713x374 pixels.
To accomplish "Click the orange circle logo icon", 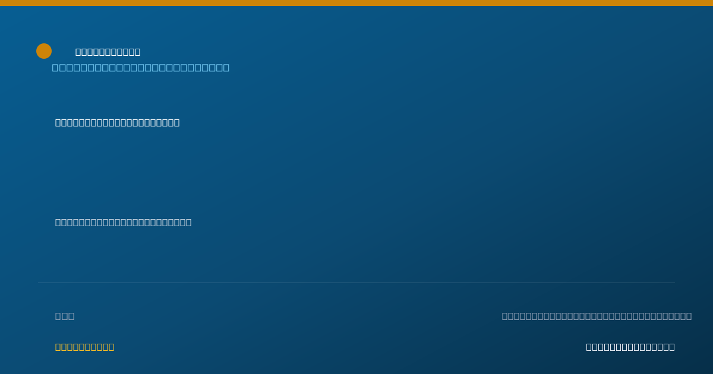I will coord(44,51).
